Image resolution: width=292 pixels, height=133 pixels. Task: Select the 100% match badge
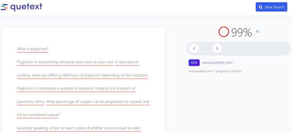(x=194, y=63)
